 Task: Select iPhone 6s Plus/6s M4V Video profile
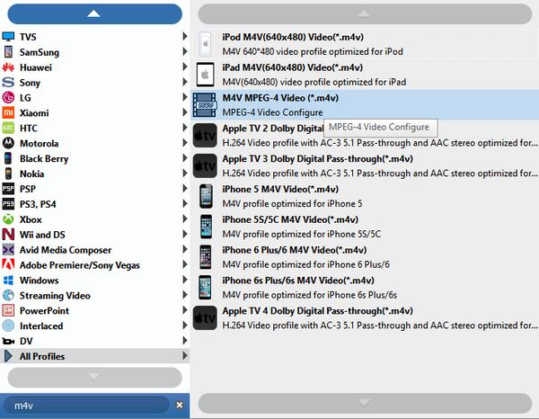[365, 287]
